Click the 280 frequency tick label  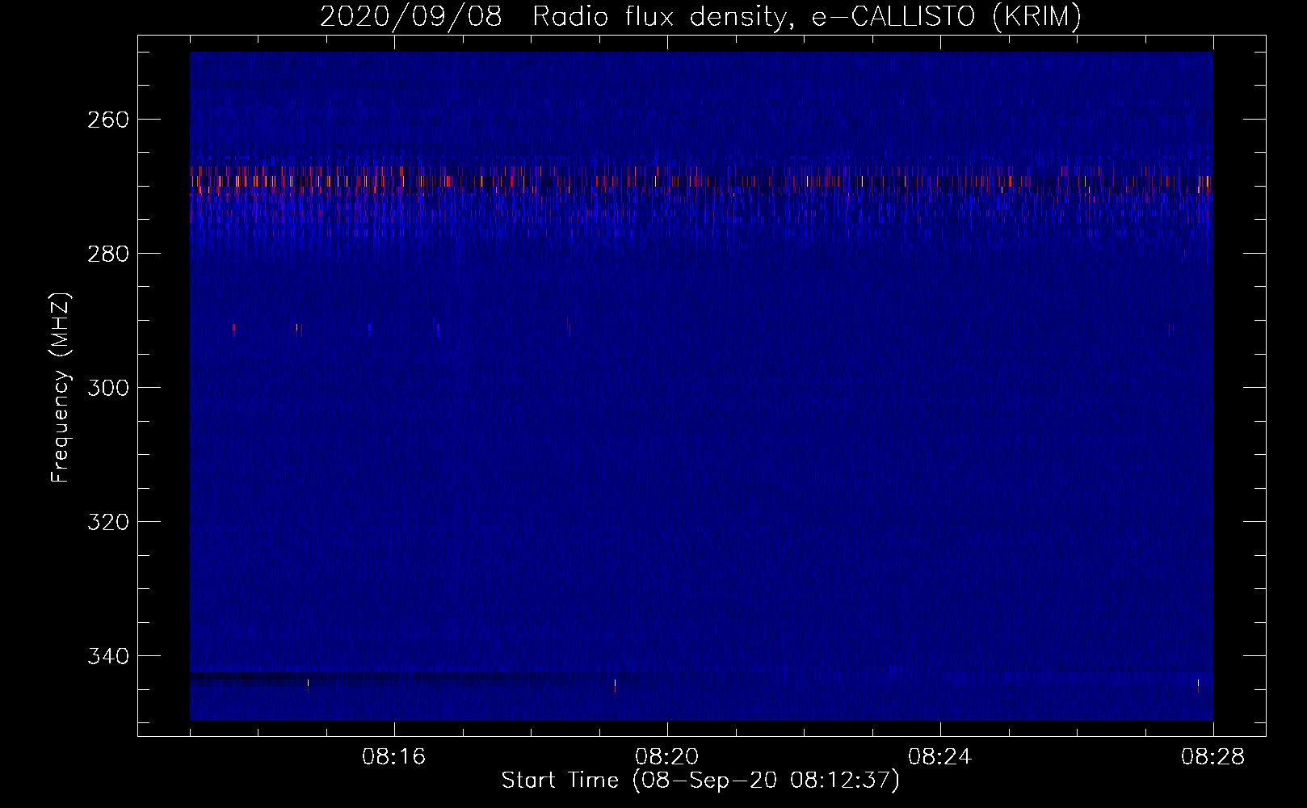[107, 254]
